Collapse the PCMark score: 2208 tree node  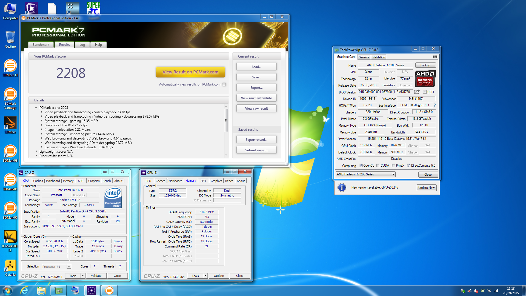[x=36, y=108]
